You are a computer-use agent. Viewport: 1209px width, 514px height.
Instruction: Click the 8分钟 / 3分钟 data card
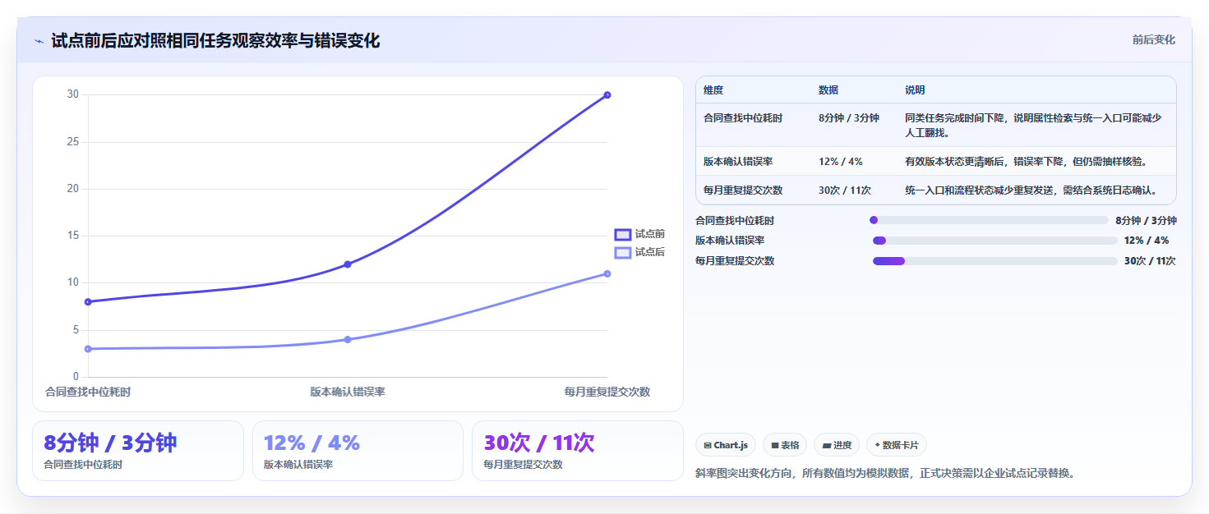138,451
